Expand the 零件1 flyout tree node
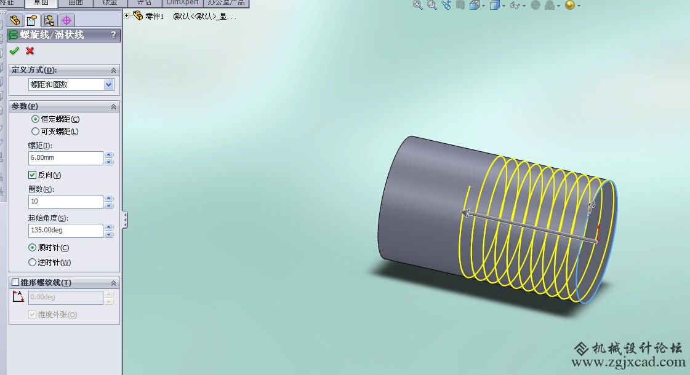This screenshot has width=690, height=375. [127, 16]
